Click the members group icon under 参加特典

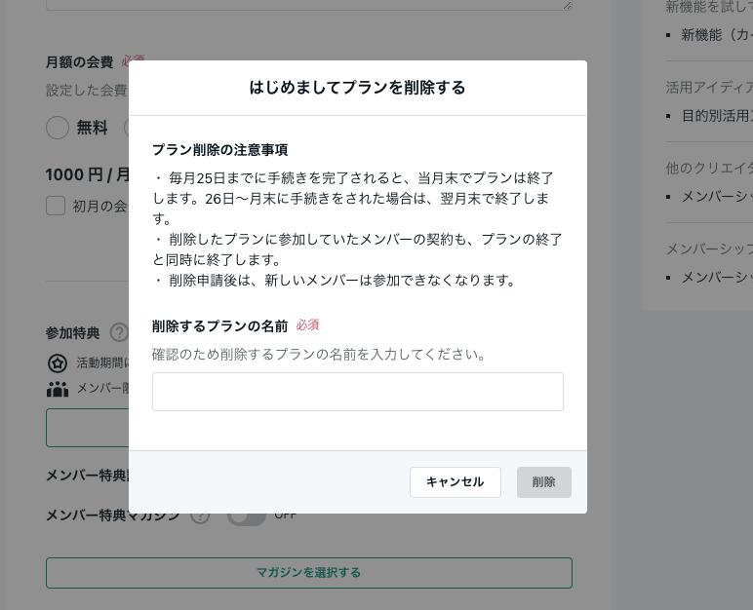coord(58,388)
